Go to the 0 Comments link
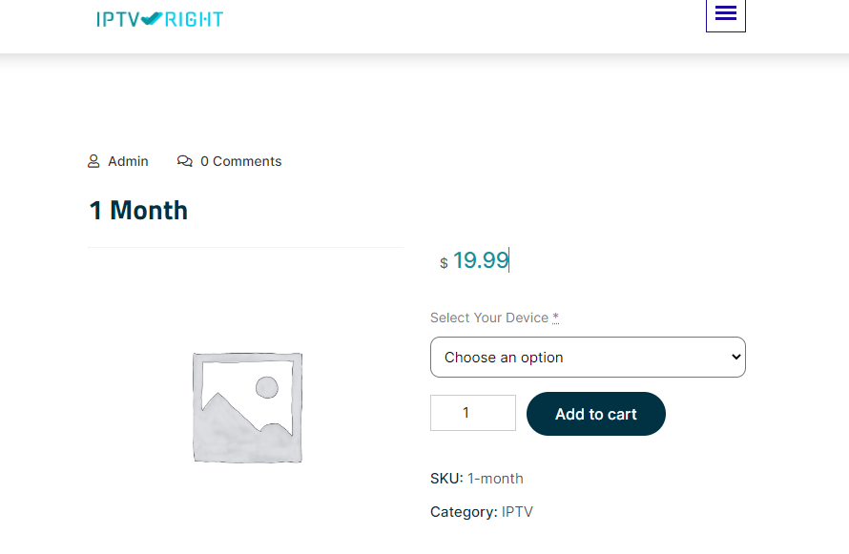The image size is (849, 554). [240, 161]
